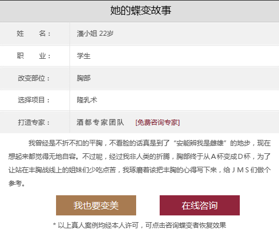The width and height of the screenshot is (279, 235).
Task: Click the 打造专家 label
Action: pyautogui.click(x=34, y=123)
